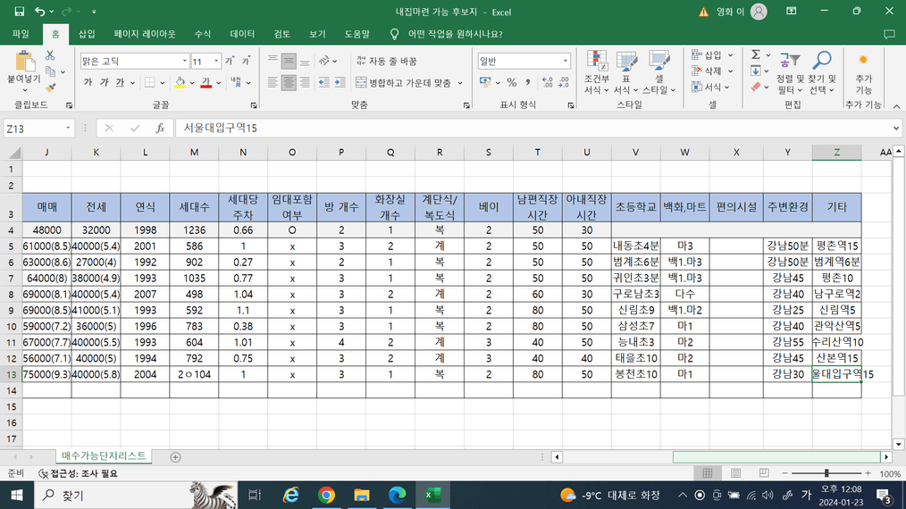Open the font size dropdown
Image resolution: width=906 pixels, height=509 pixels.
pyautogui.click(x=216, y=61)
